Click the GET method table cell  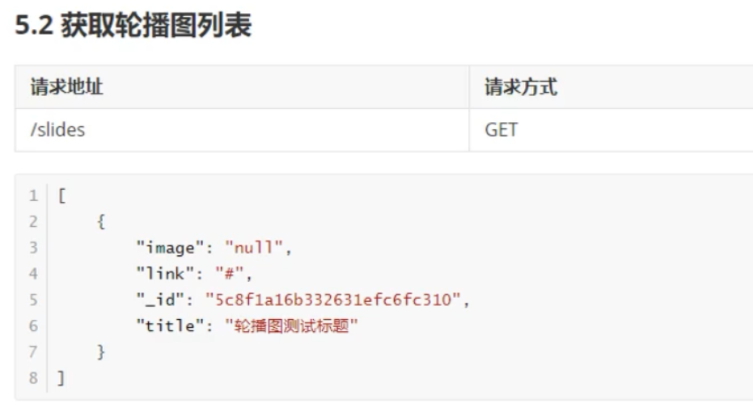pyautogui.click(x=501, y=129)
